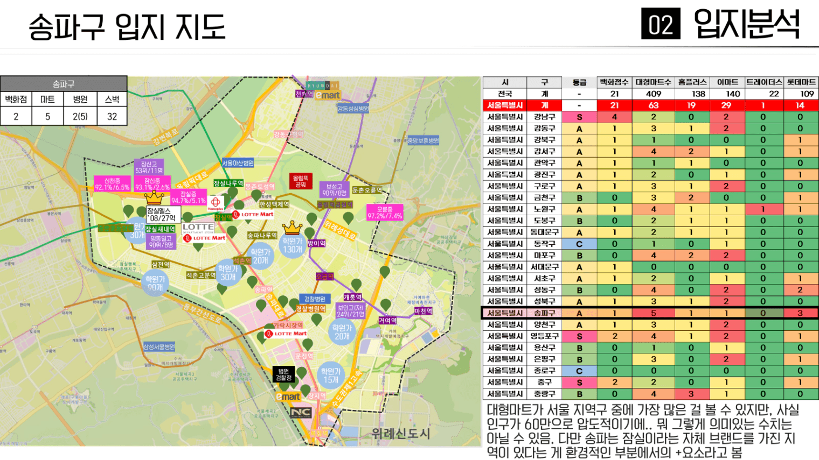Click the 보인고(자) purple school label
819x460 pixels.
tap(351, 311)
